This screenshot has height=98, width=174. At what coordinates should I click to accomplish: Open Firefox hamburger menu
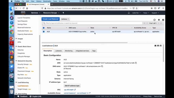tap(163, 8)
